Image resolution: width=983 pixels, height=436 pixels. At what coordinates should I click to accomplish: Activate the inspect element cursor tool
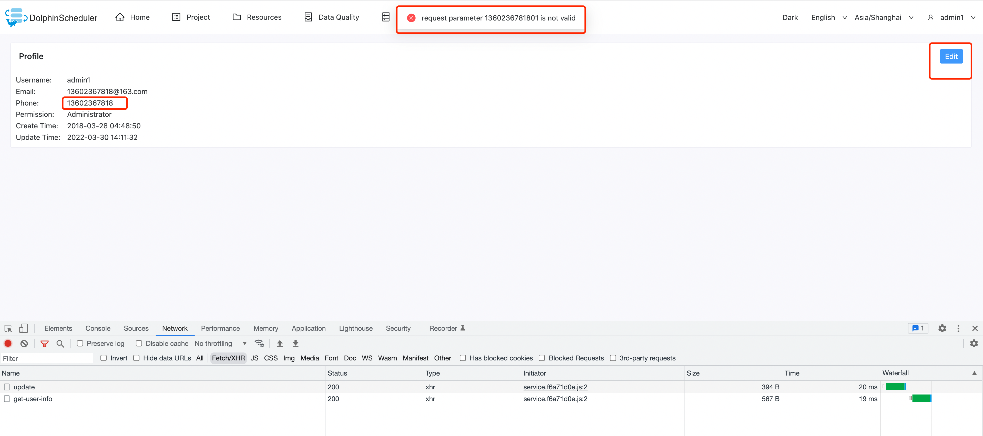[x=8, y=328]
